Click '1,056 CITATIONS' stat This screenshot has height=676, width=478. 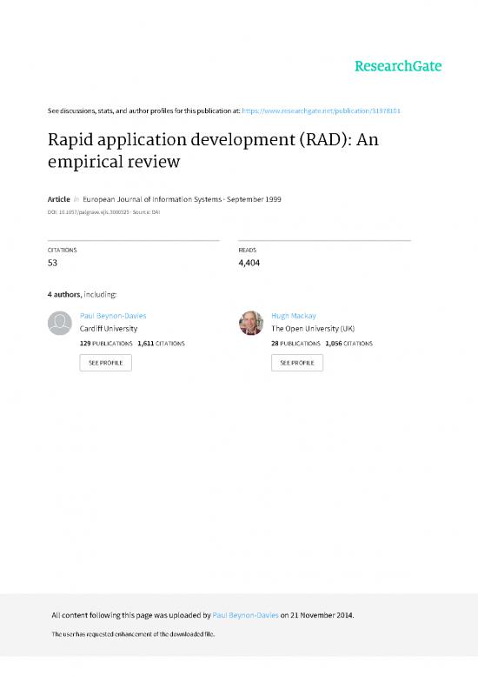pos(349,344)
